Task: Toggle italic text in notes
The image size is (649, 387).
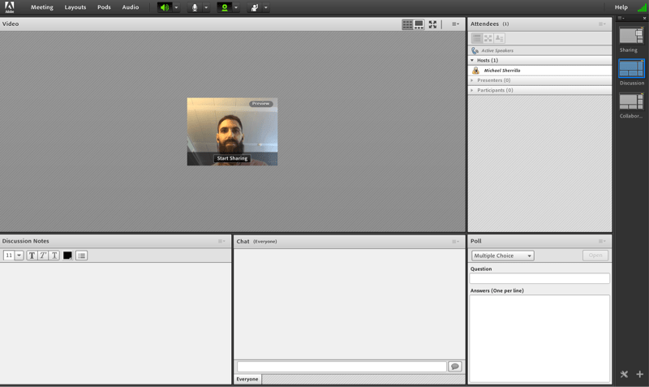Action: pyautogui.click(x=43, y=256)
